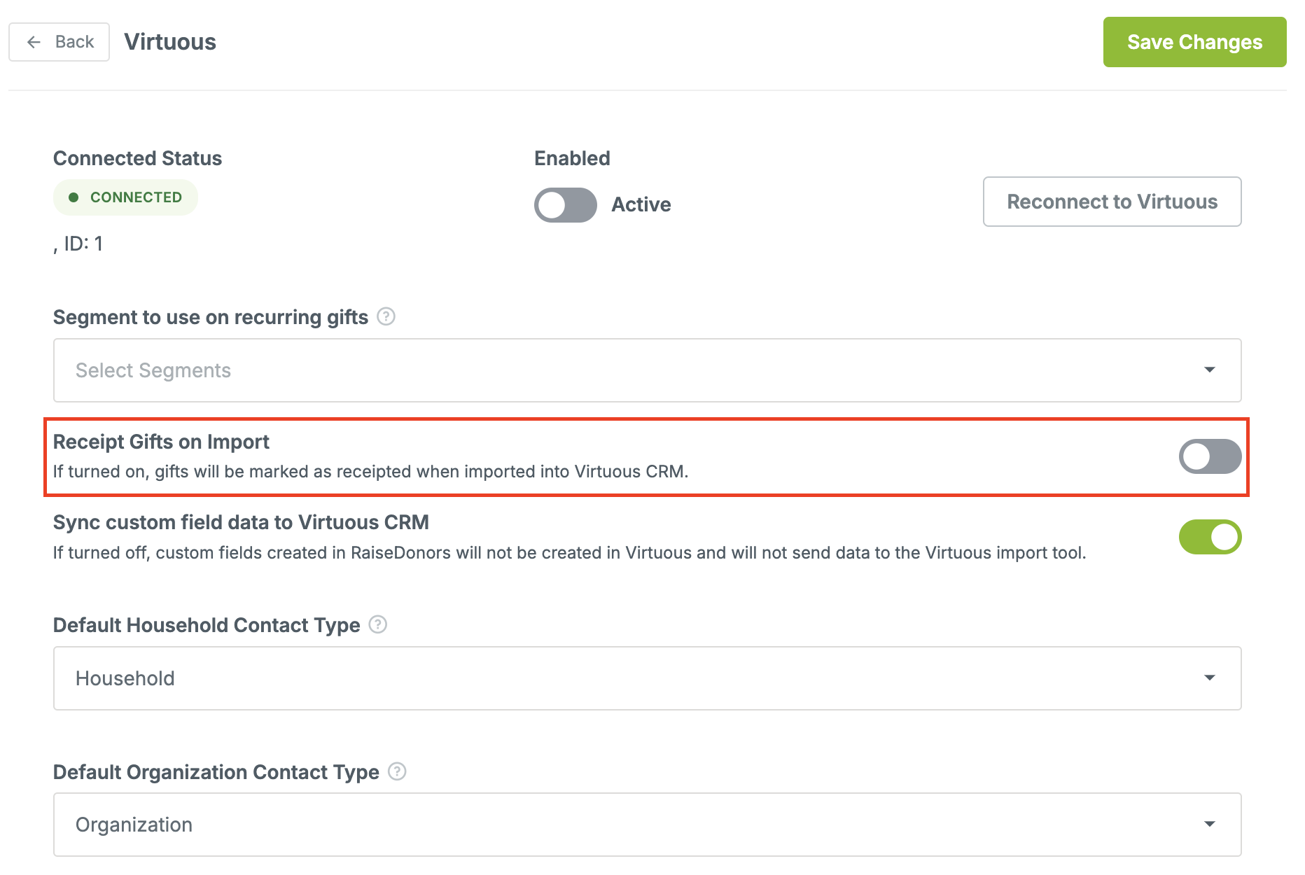
Task: Open Default Organization Contact Type dropdown
Action: coord(647,825)
